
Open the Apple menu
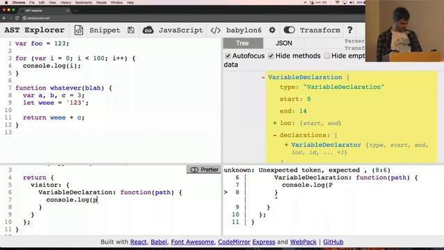[6, 3]
